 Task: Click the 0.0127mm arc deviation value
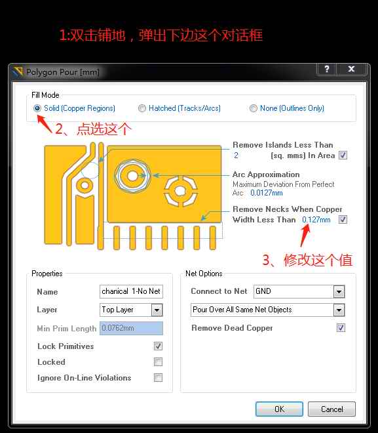(x=267, y=193)
